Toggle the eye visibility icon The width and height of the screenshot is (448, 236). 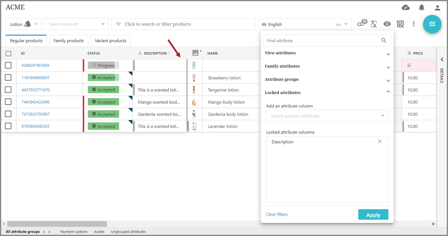pos(387,24)
